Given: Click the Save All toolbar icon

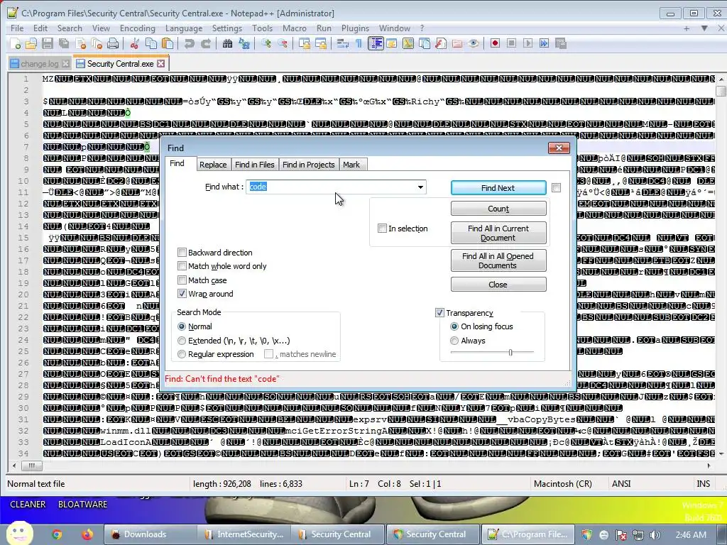Looking at the screenshot, I should click(64, 43).
